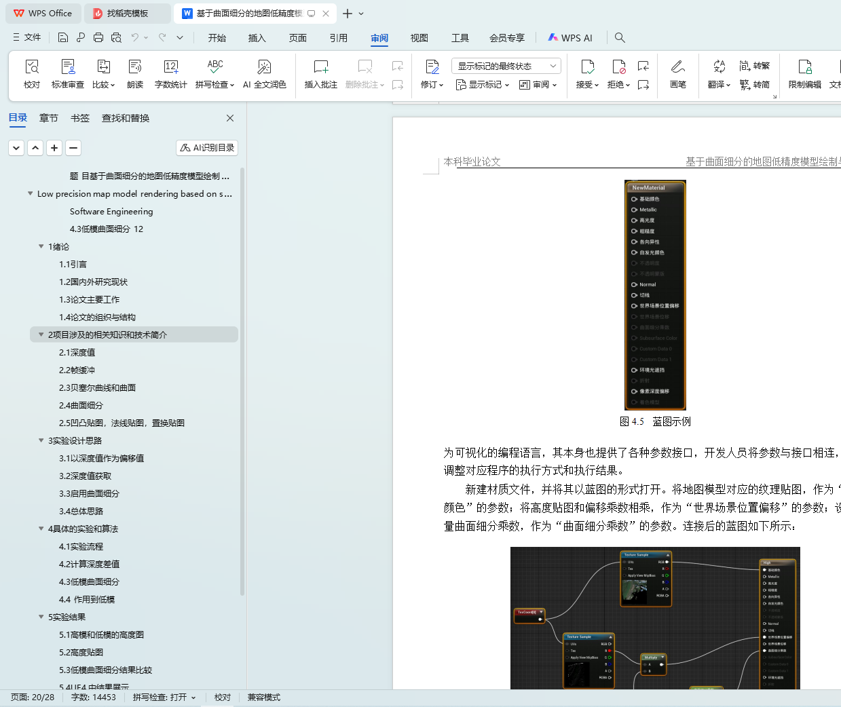Viewport: 841px width, 707px height.
Task: Switch navigation pane to 章节 tab
Action: 49,118
